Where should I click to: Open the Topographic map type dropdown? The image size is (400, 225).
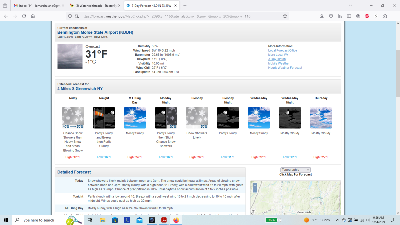pyautogui.click(x=295, y=170)
